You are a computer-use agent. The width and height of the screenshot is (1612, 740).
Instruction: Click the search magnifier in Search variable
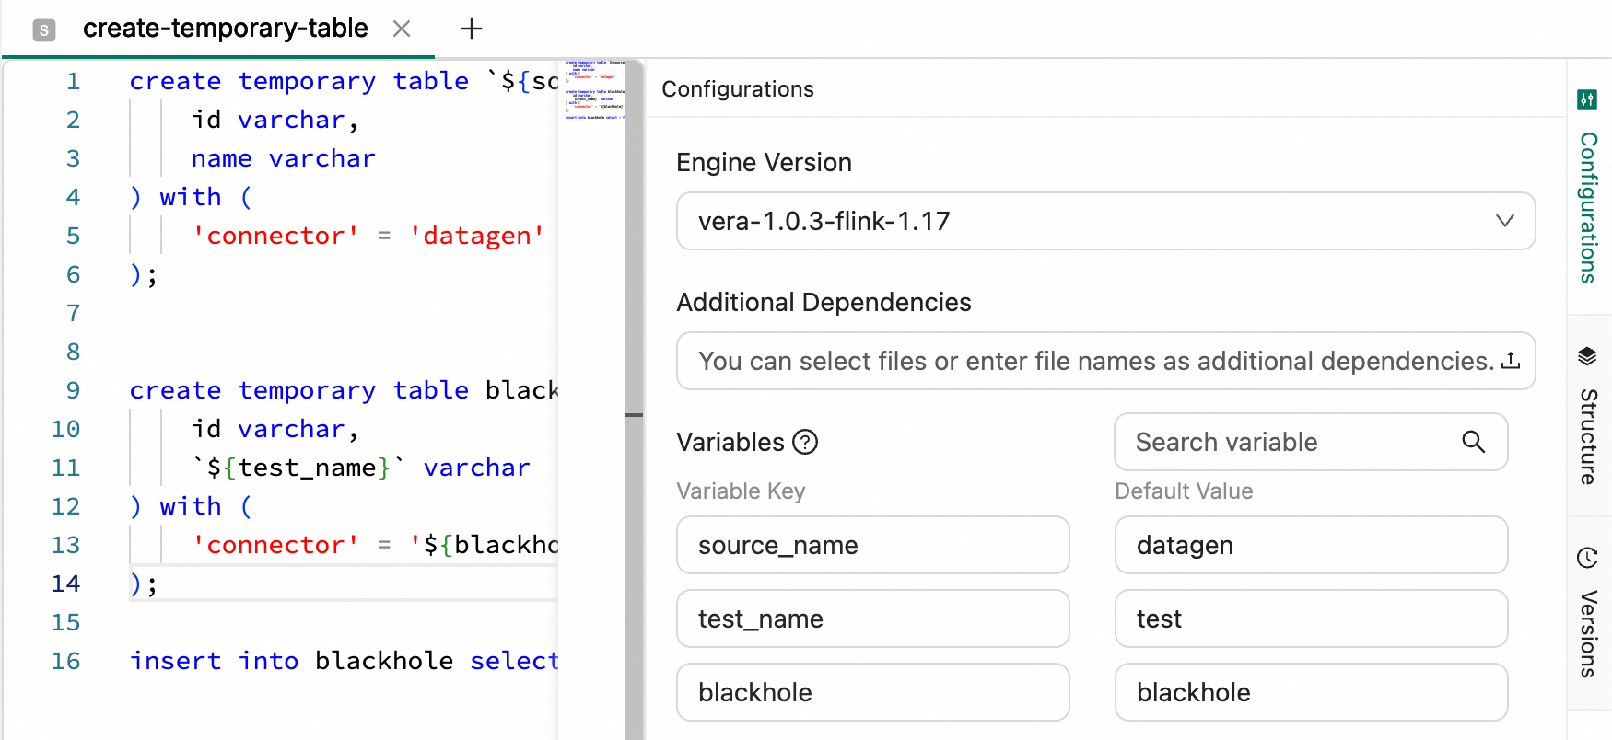click(x=1474, y=442)
